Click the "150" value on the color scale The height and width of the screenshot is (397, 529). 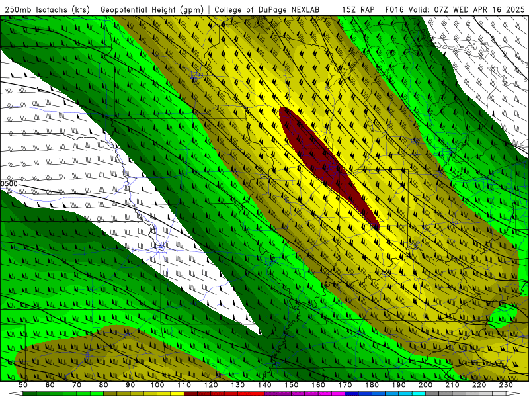tap(291, 385)
